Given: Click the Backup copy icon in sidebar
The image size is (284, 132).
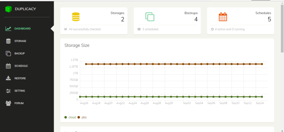Looking at the screenshot, I should click(x=9, y=53).
